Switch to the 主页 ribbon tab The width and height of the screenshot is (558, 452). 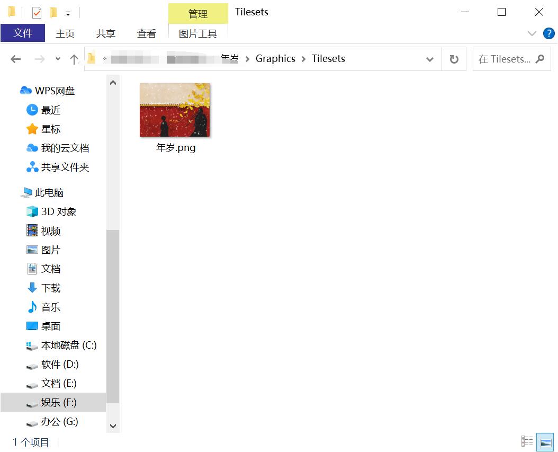point(65,33)
